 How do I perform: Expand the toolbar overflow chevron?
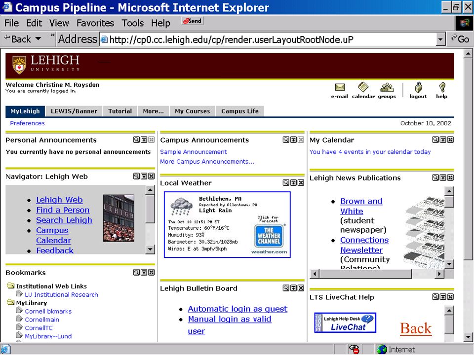tap(52, 35)
